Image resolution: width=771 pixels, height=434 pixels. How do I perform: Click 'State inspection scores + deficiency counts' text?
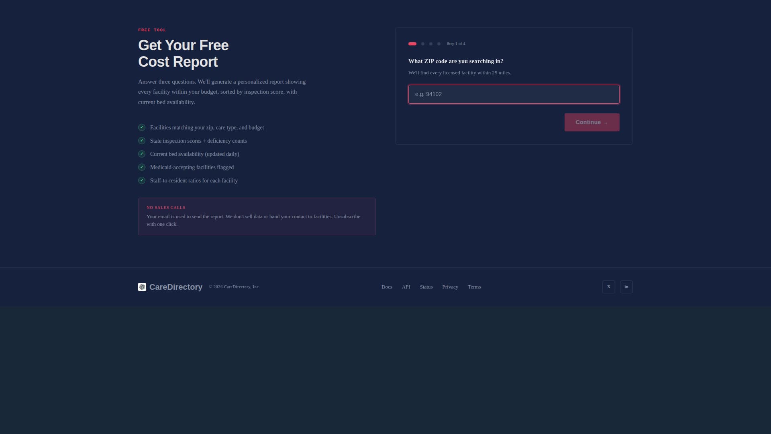pyautogui.click(x=198, y=141)
